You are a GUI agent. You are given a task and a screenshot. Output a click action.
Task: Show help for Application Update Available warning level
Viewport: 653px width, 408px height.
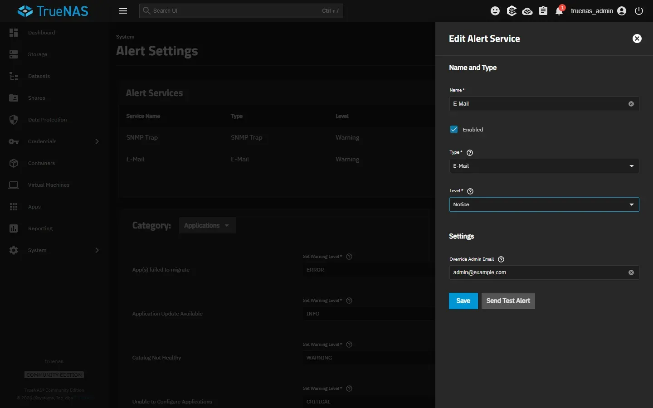[x=349, y=301]
